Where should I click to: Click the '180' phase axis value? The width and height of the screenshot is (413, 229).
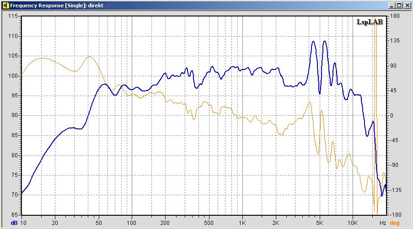[395, 16]
